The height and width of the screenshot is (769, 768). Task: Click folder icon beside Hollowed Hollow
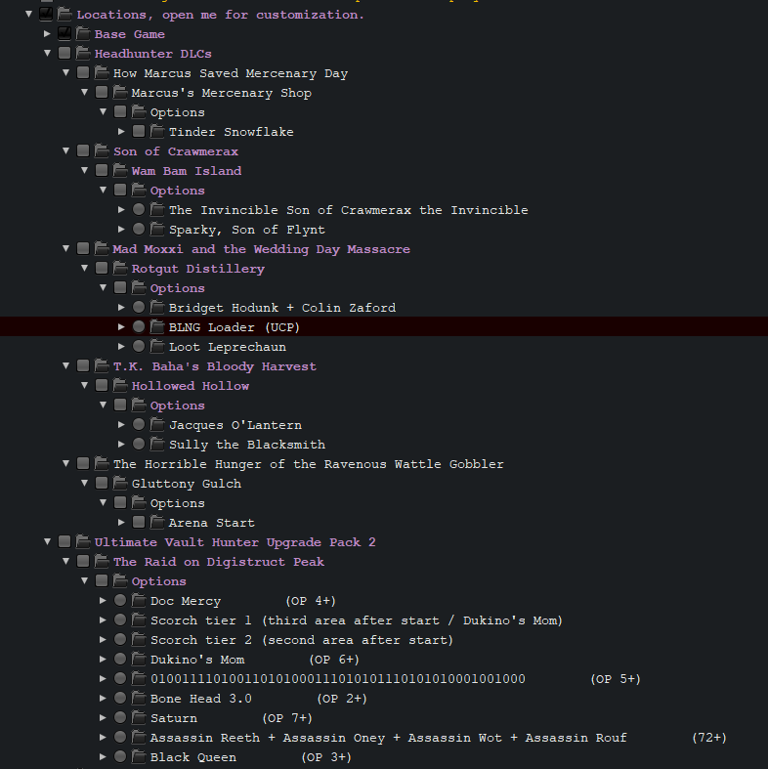point(120,386)
